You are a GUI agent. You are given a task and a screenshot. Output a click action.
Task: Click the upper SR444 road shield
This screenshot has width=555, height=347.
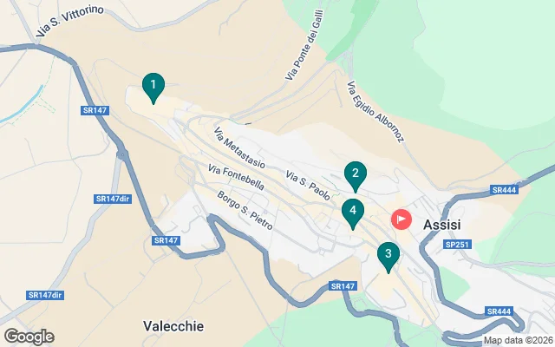click(505, 190)
